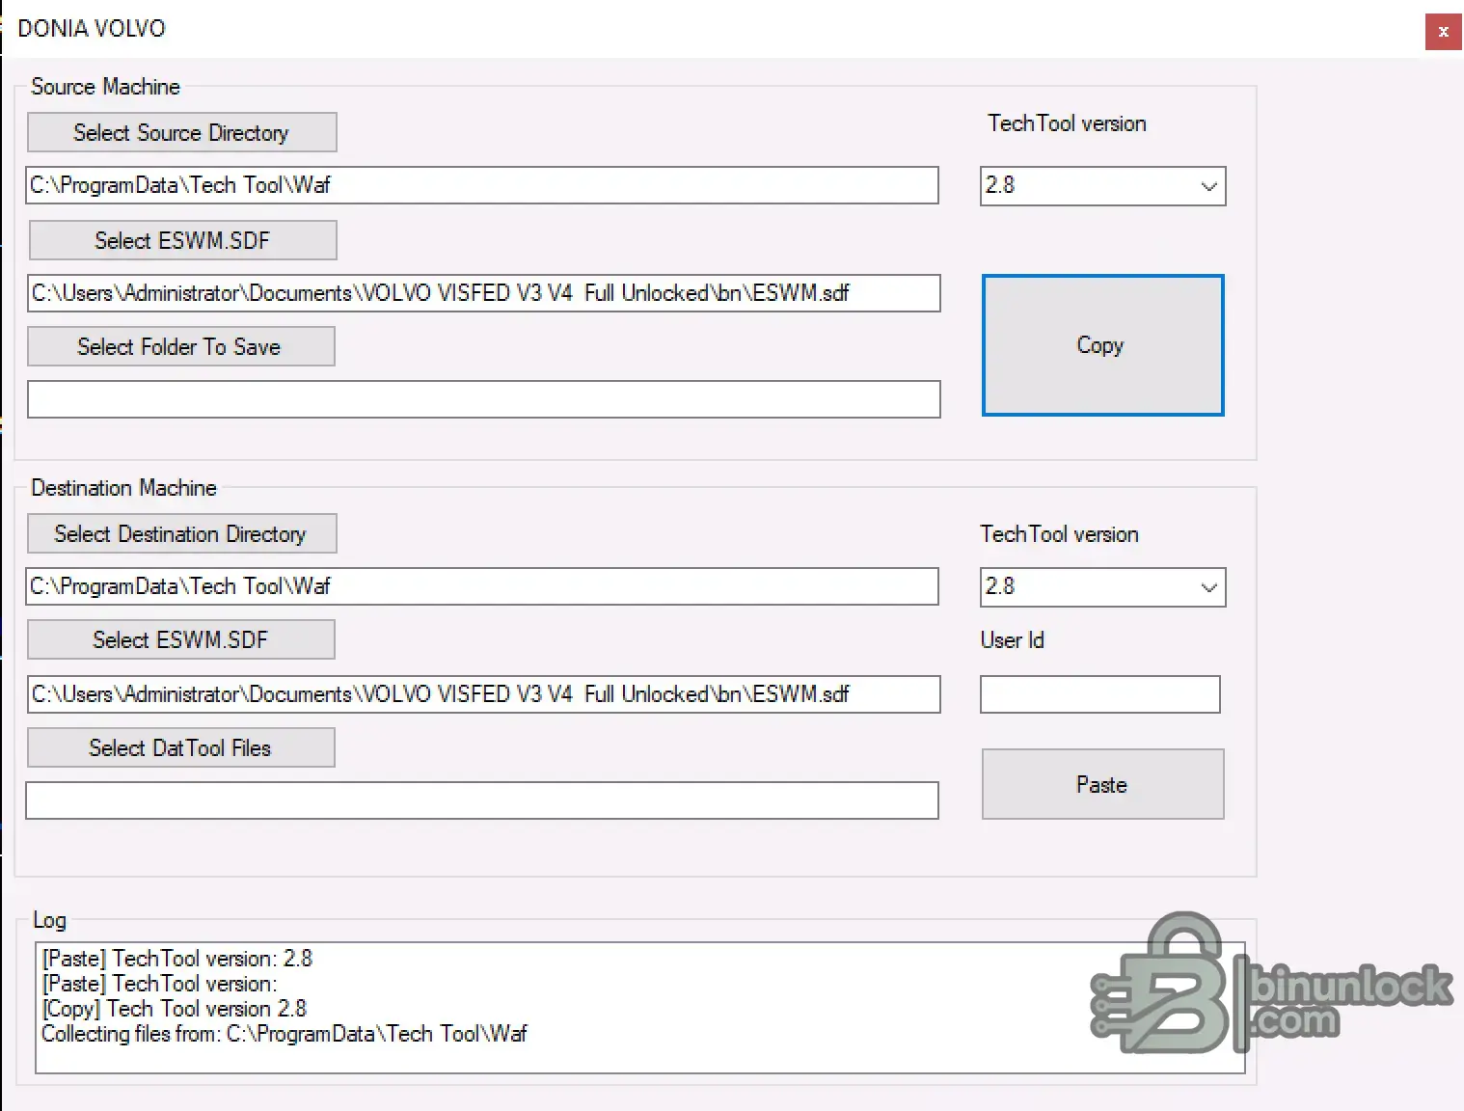This screenshot has width=1464, height=1111.
Task: Click the 'Collecting files from' log line
Action: pyautogui.click(x=285, y=1034)
